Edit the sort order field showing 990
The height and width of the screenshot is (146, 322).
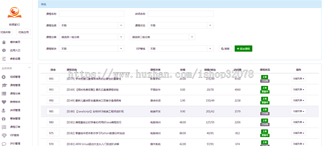pyautogui.click(x=53, y=100)
